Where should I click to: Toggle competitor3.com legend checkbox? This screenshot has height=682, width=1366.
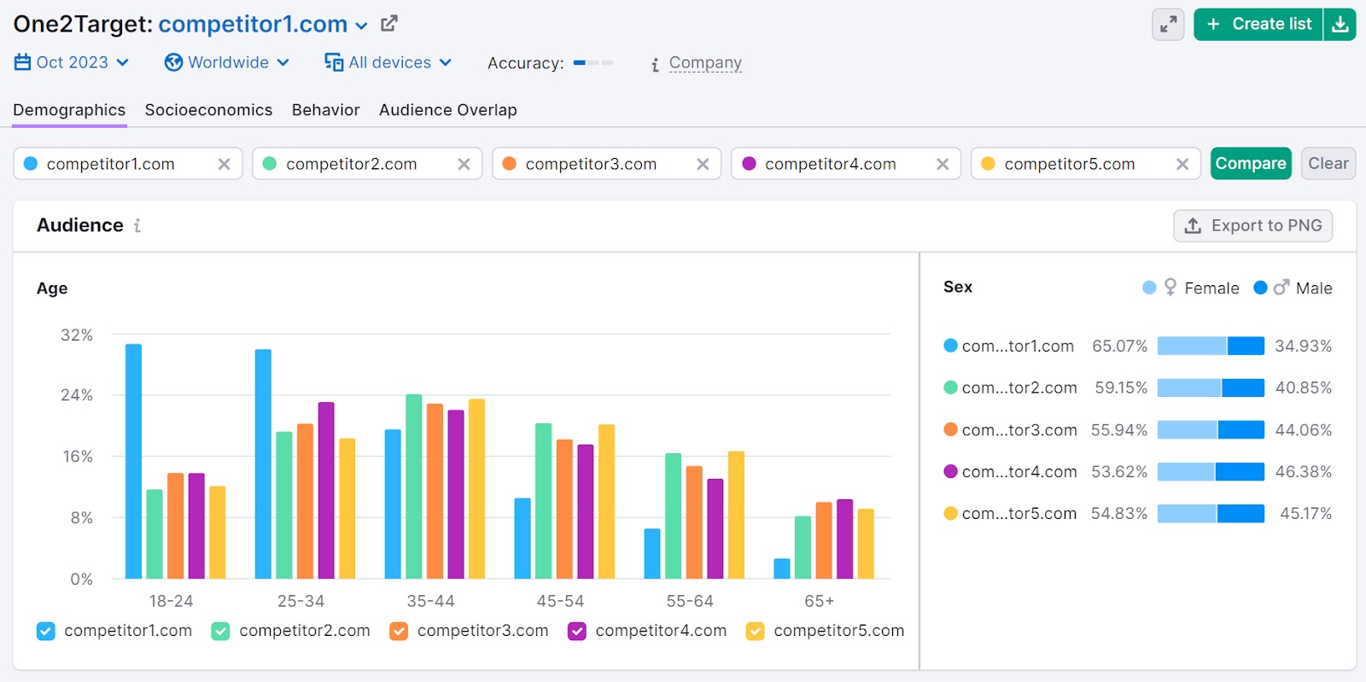point(399,631)
